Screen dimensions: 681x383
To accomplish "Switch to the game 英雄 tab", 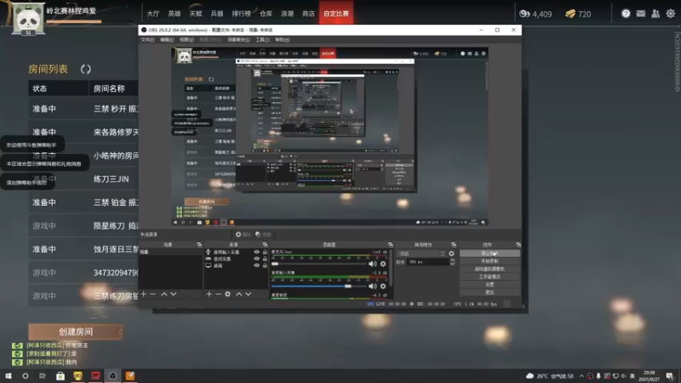I will click(175, 14).
